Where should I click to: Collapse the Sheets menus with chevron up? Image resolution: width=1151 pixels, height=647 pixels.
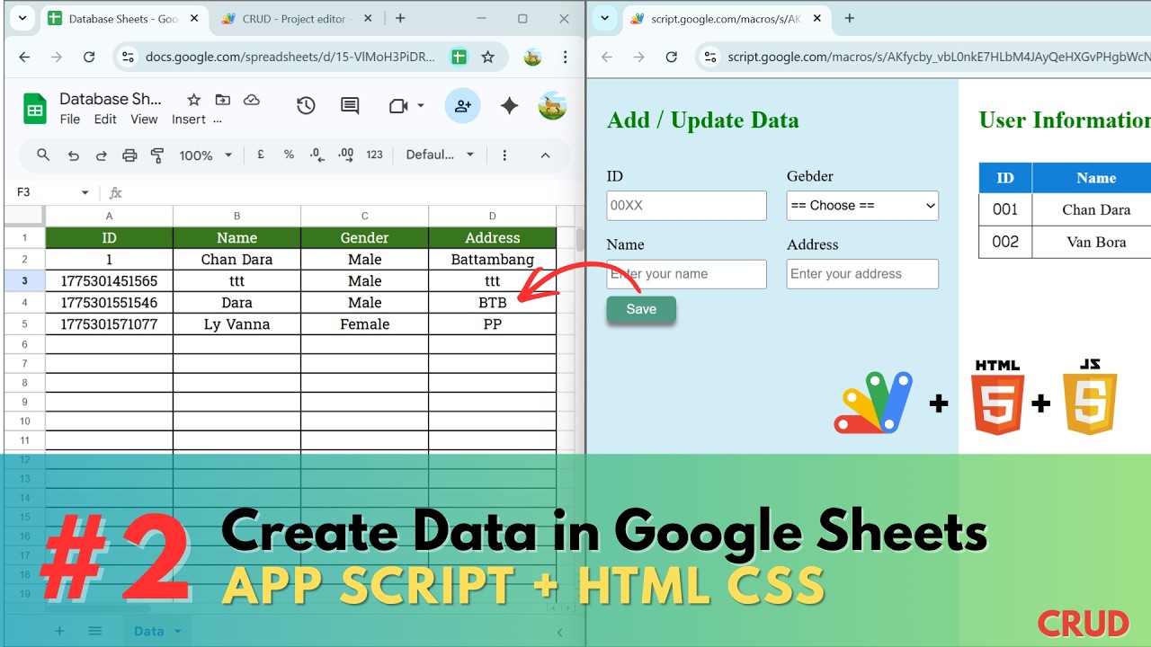[x=545, y=155]
